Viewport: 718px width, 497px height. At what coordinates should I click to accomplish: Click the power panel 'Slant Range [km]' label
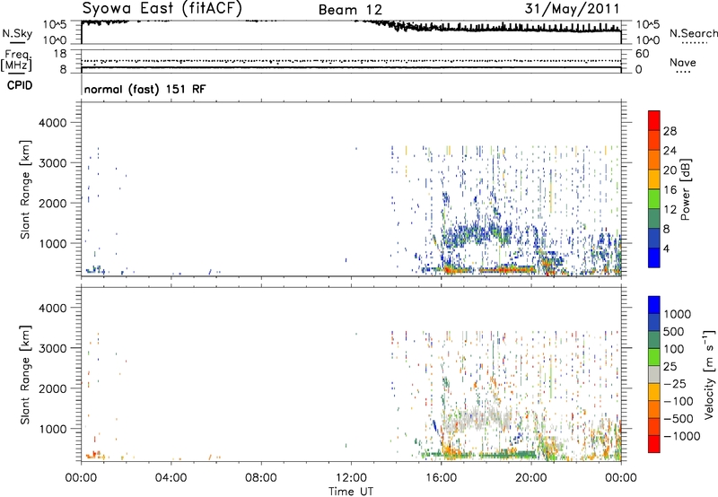click(x=25, y=189)
